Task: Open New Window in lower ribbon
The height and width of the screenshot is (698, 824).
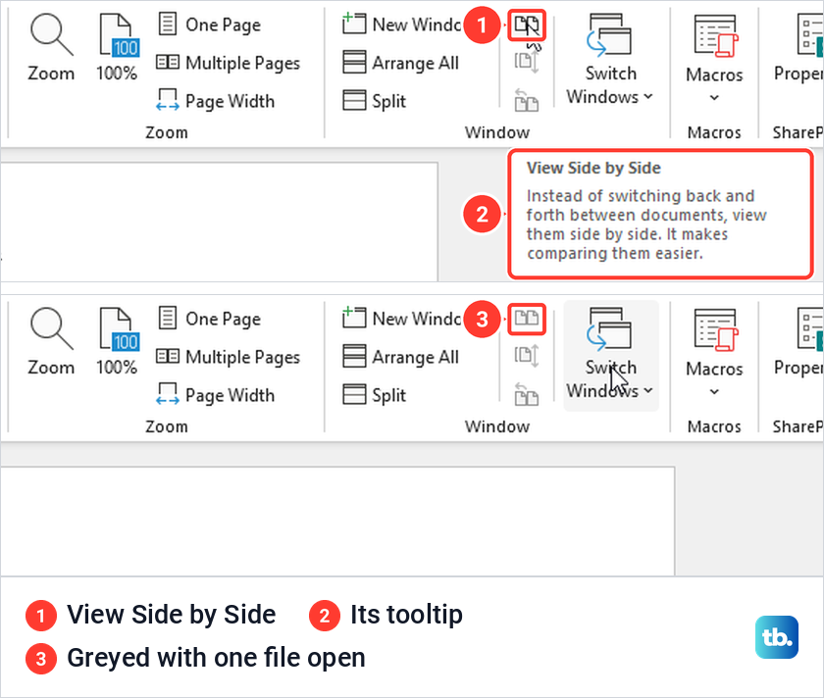Action: [x=401, y=319]
